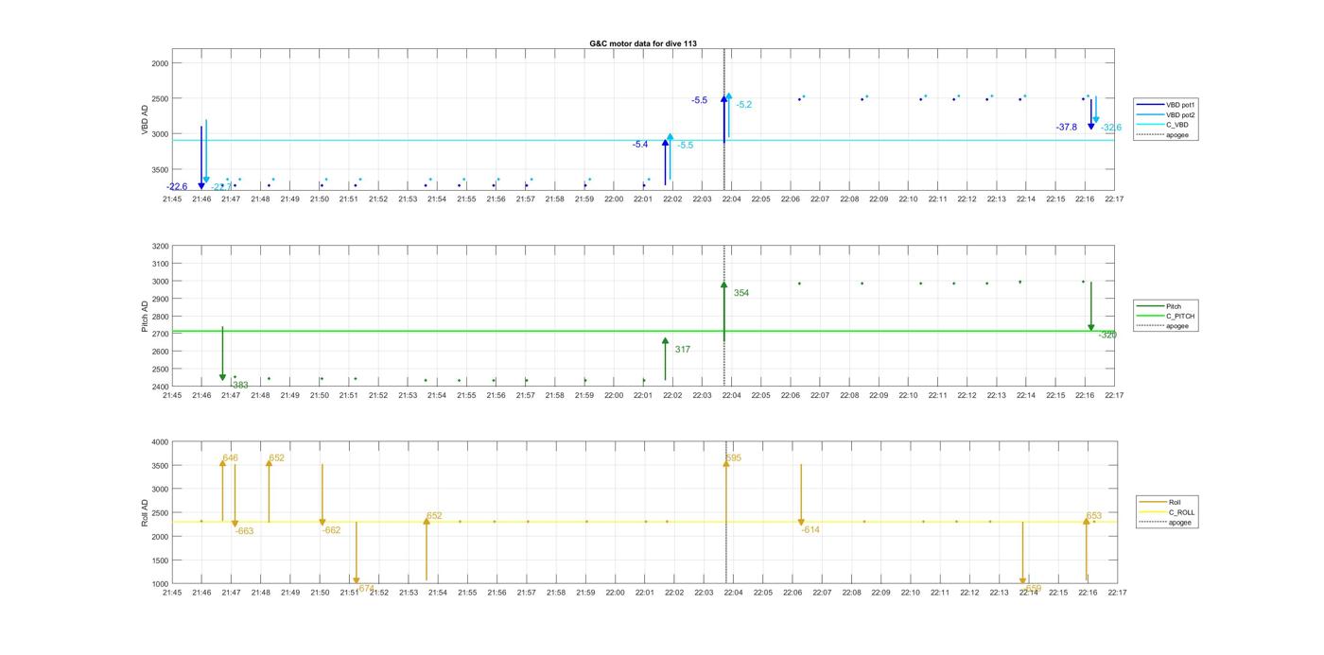Click "21:45" on the Pitch plot x-axis

[172, 395]
